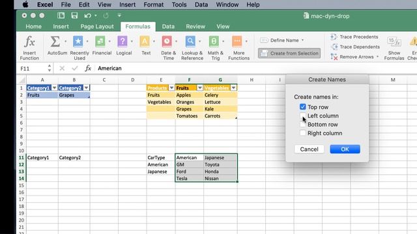Click the Redo icon
Screen dimensions: 417x234
click(x=106, y=16)
